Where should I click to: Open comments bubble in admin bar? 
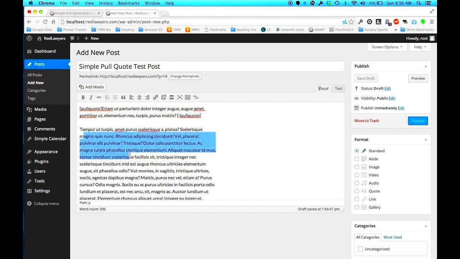click(75, 38)
